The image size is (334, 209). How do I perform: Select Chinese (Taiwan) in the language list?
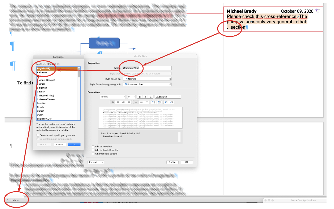[x=57, y=99]
